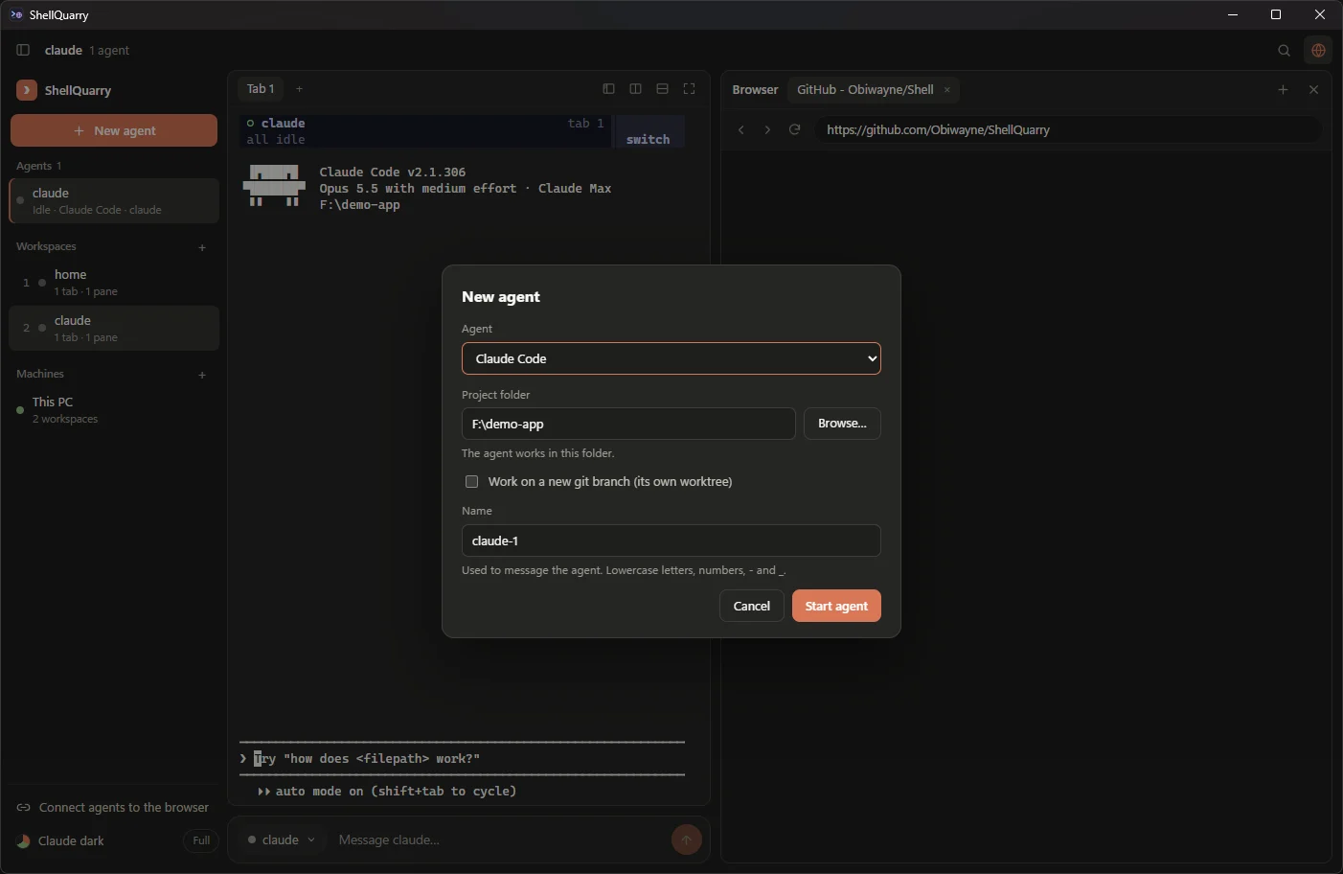Image resolution: width=1343 pixels, height=874 pixels.
Task: Click the "1 agent" count in top bar
Action: (109, 51)
